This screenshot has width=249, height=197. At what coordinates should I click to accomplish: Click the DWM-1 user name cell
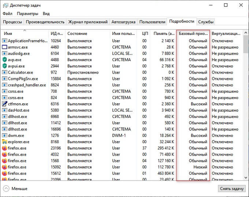coord(119,135)
